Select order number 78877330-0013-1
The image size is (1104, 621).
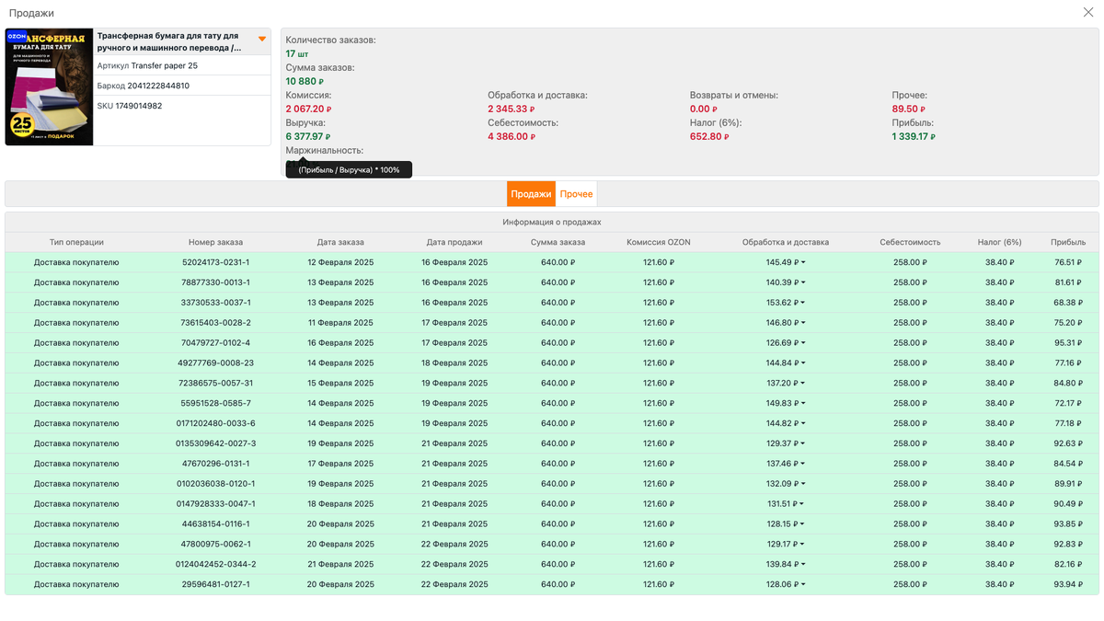pyautogui.click(x=216, y=282)
